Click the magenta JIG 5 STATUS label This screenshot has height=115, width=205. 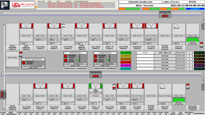tap(126, 66)
